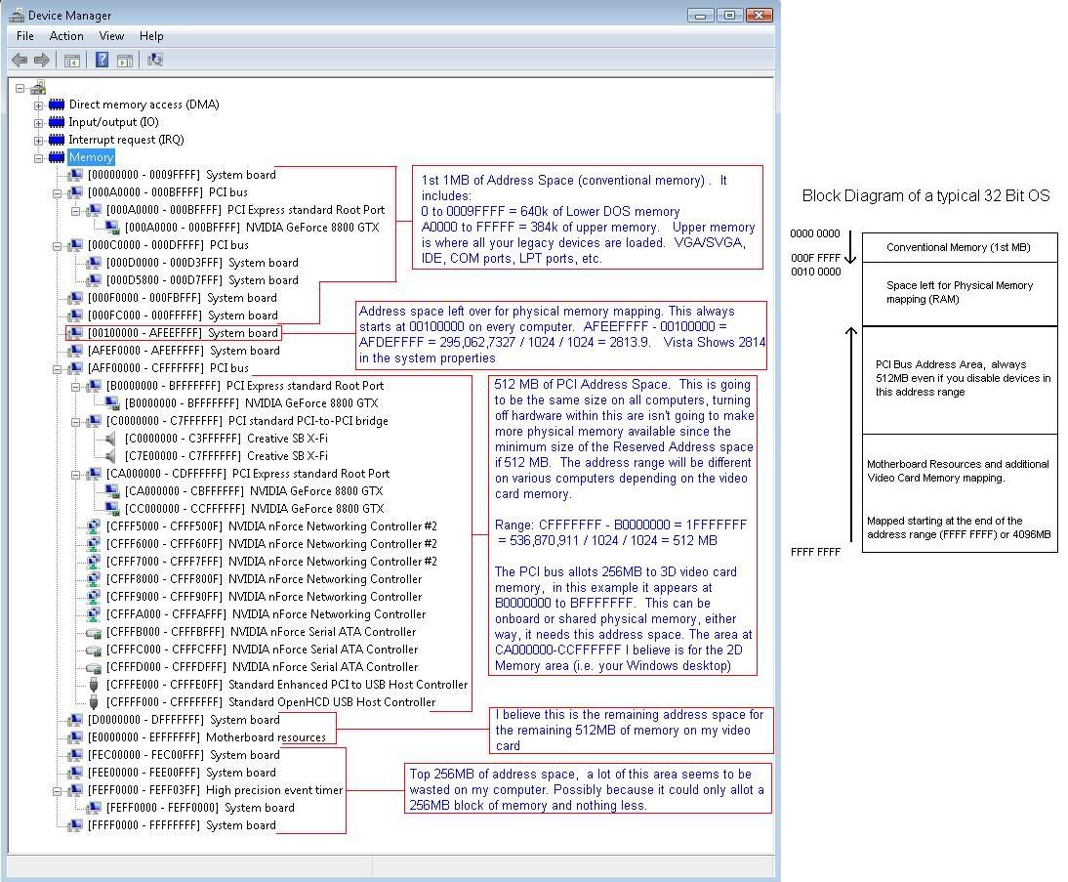Viewport: 1068px width, 882px height.
Task: Select the [FEE00000 - FEE00FFF] System board row
Action: 182,773
